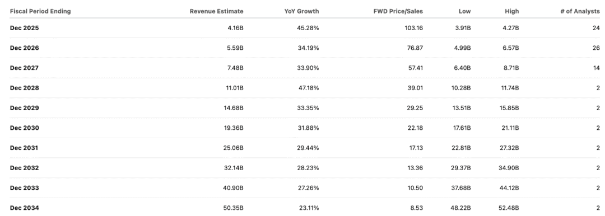This screenshot has height=216, width=605.
Task: Select the 52.48B high estimate cell
Action: 510,208
